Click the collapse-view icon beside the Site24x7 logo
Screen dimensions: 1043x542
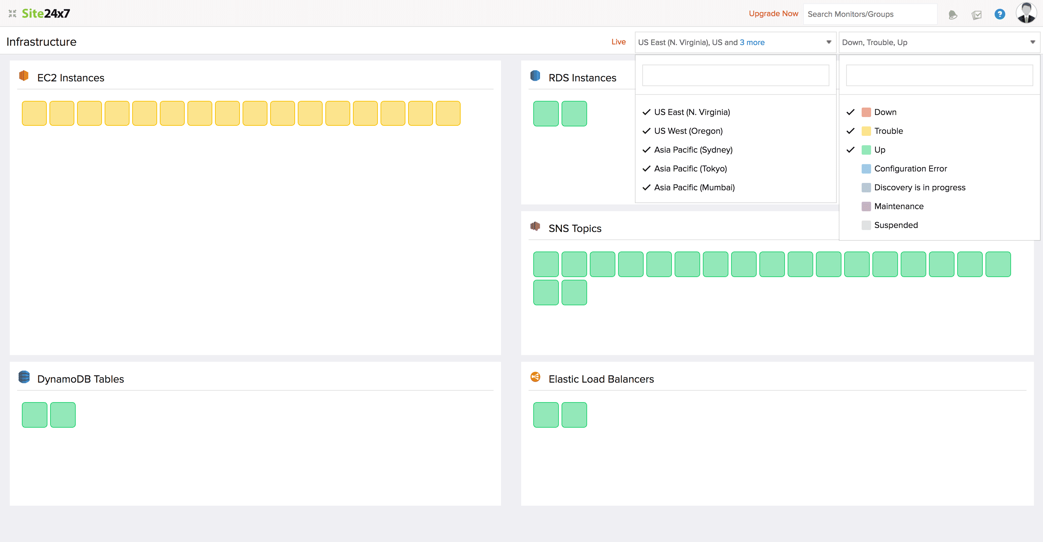coord(12,14)
